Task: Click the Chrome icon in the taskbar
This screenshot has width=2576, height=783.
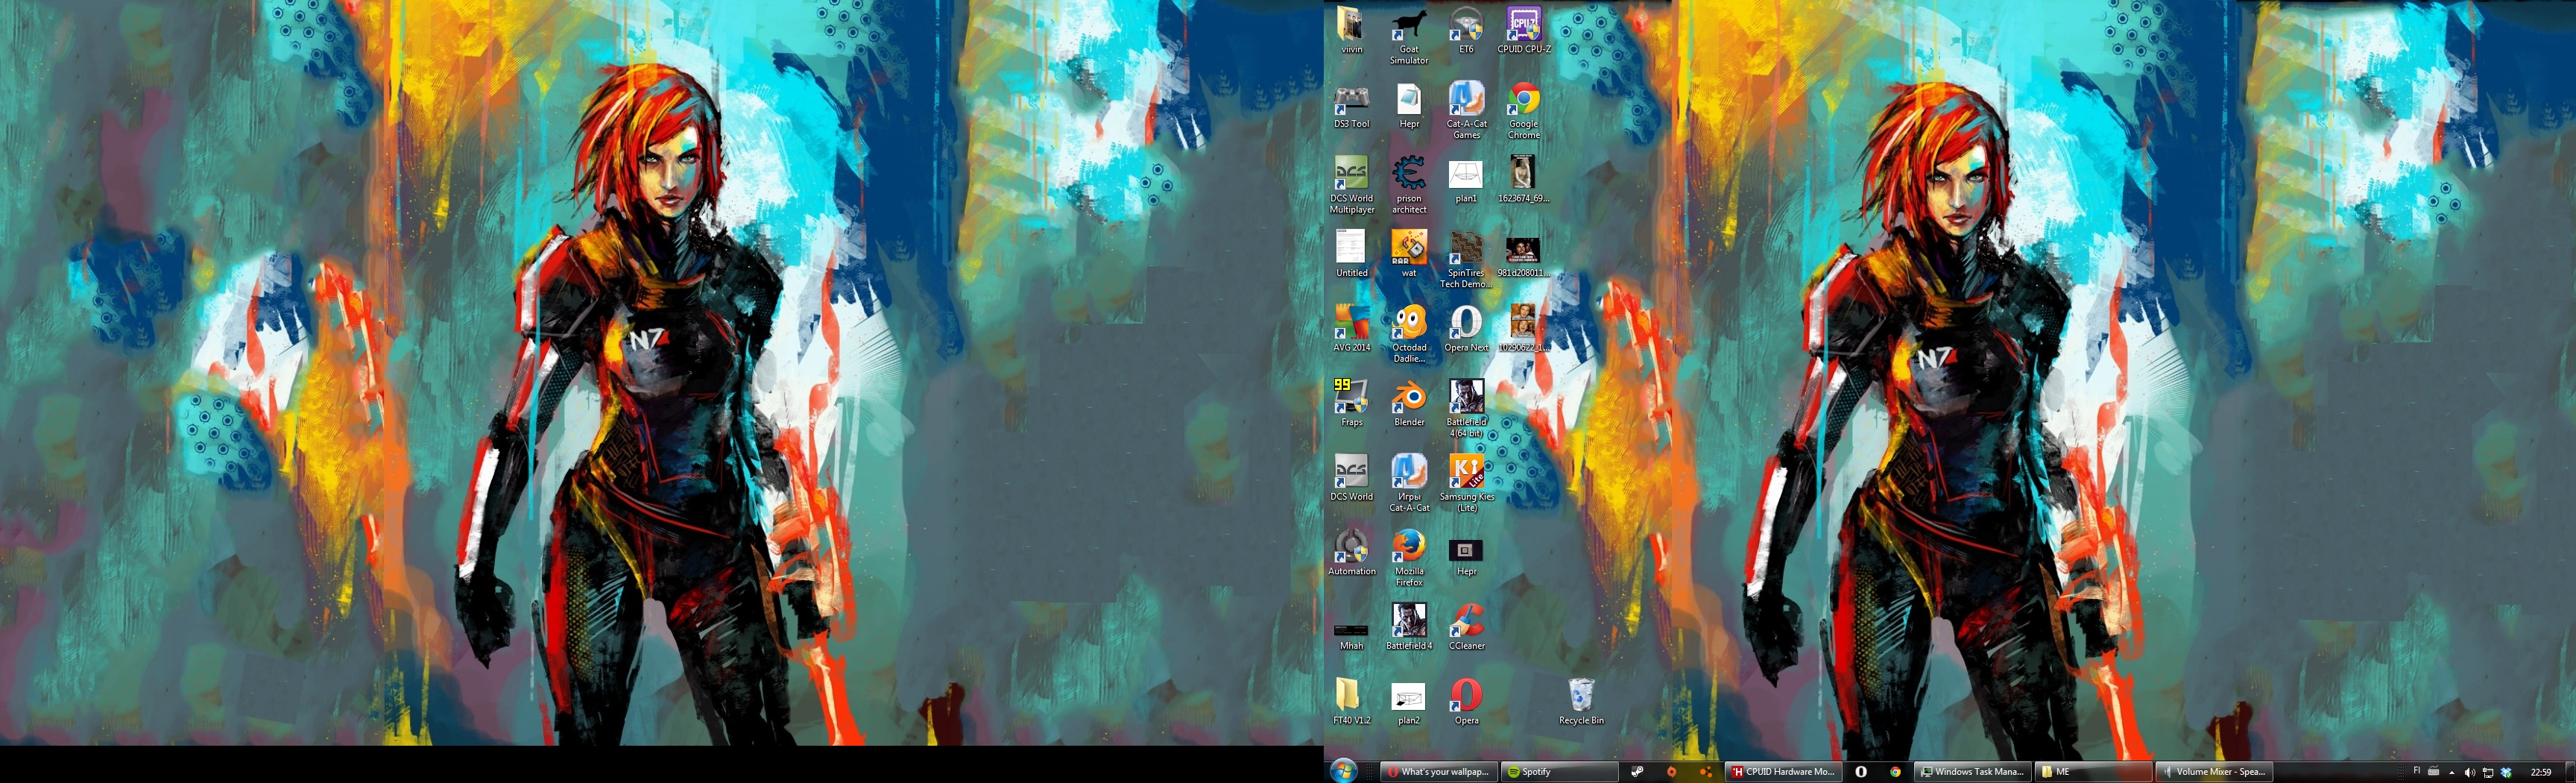Action: [1895, 771]
